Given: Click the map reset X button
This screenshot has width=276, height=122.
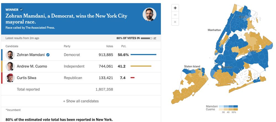Looking at the screenshot, I should point(175,22).
